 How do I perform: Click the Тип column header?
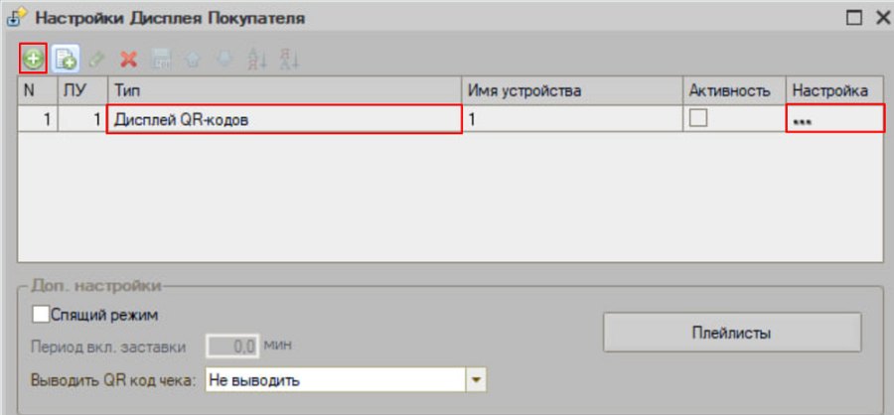284,90
